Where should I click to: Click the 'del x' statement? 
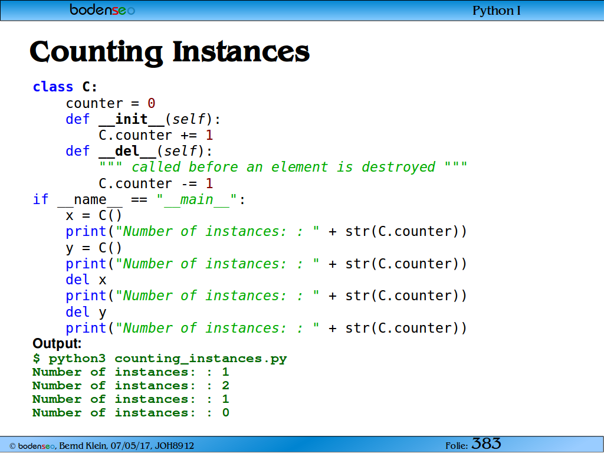point(86,280)
